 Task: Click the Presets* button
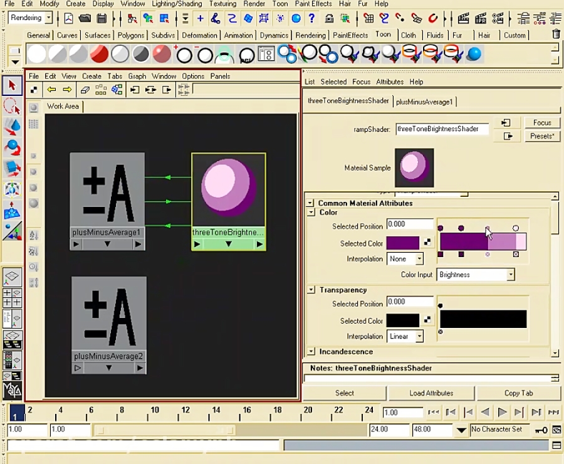[542, 136]
